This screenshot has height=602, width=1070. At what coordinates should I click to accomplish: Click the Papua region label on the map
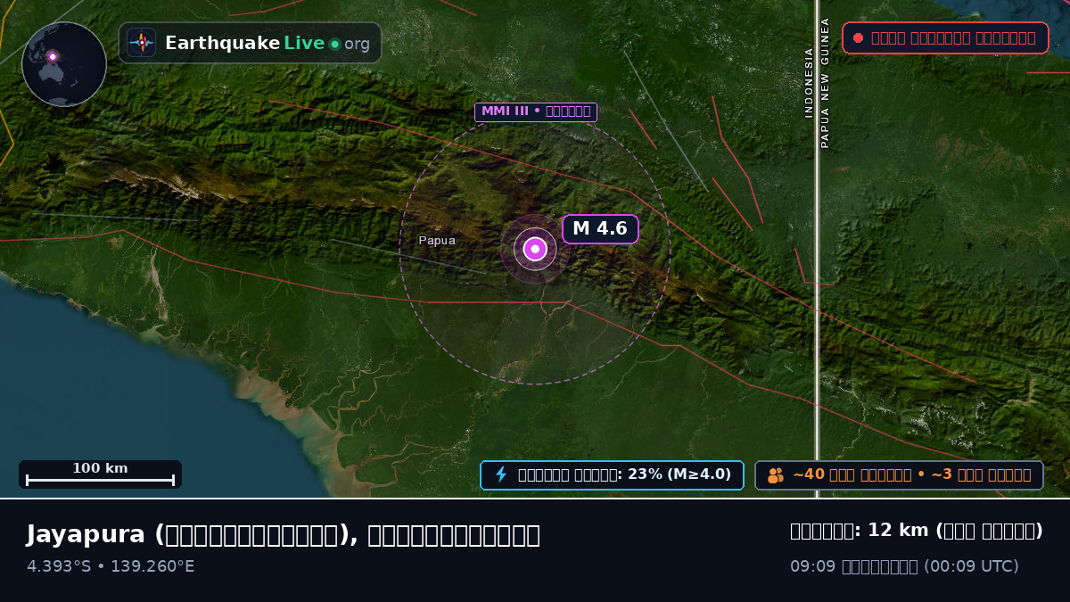click(x=437, y=240)
